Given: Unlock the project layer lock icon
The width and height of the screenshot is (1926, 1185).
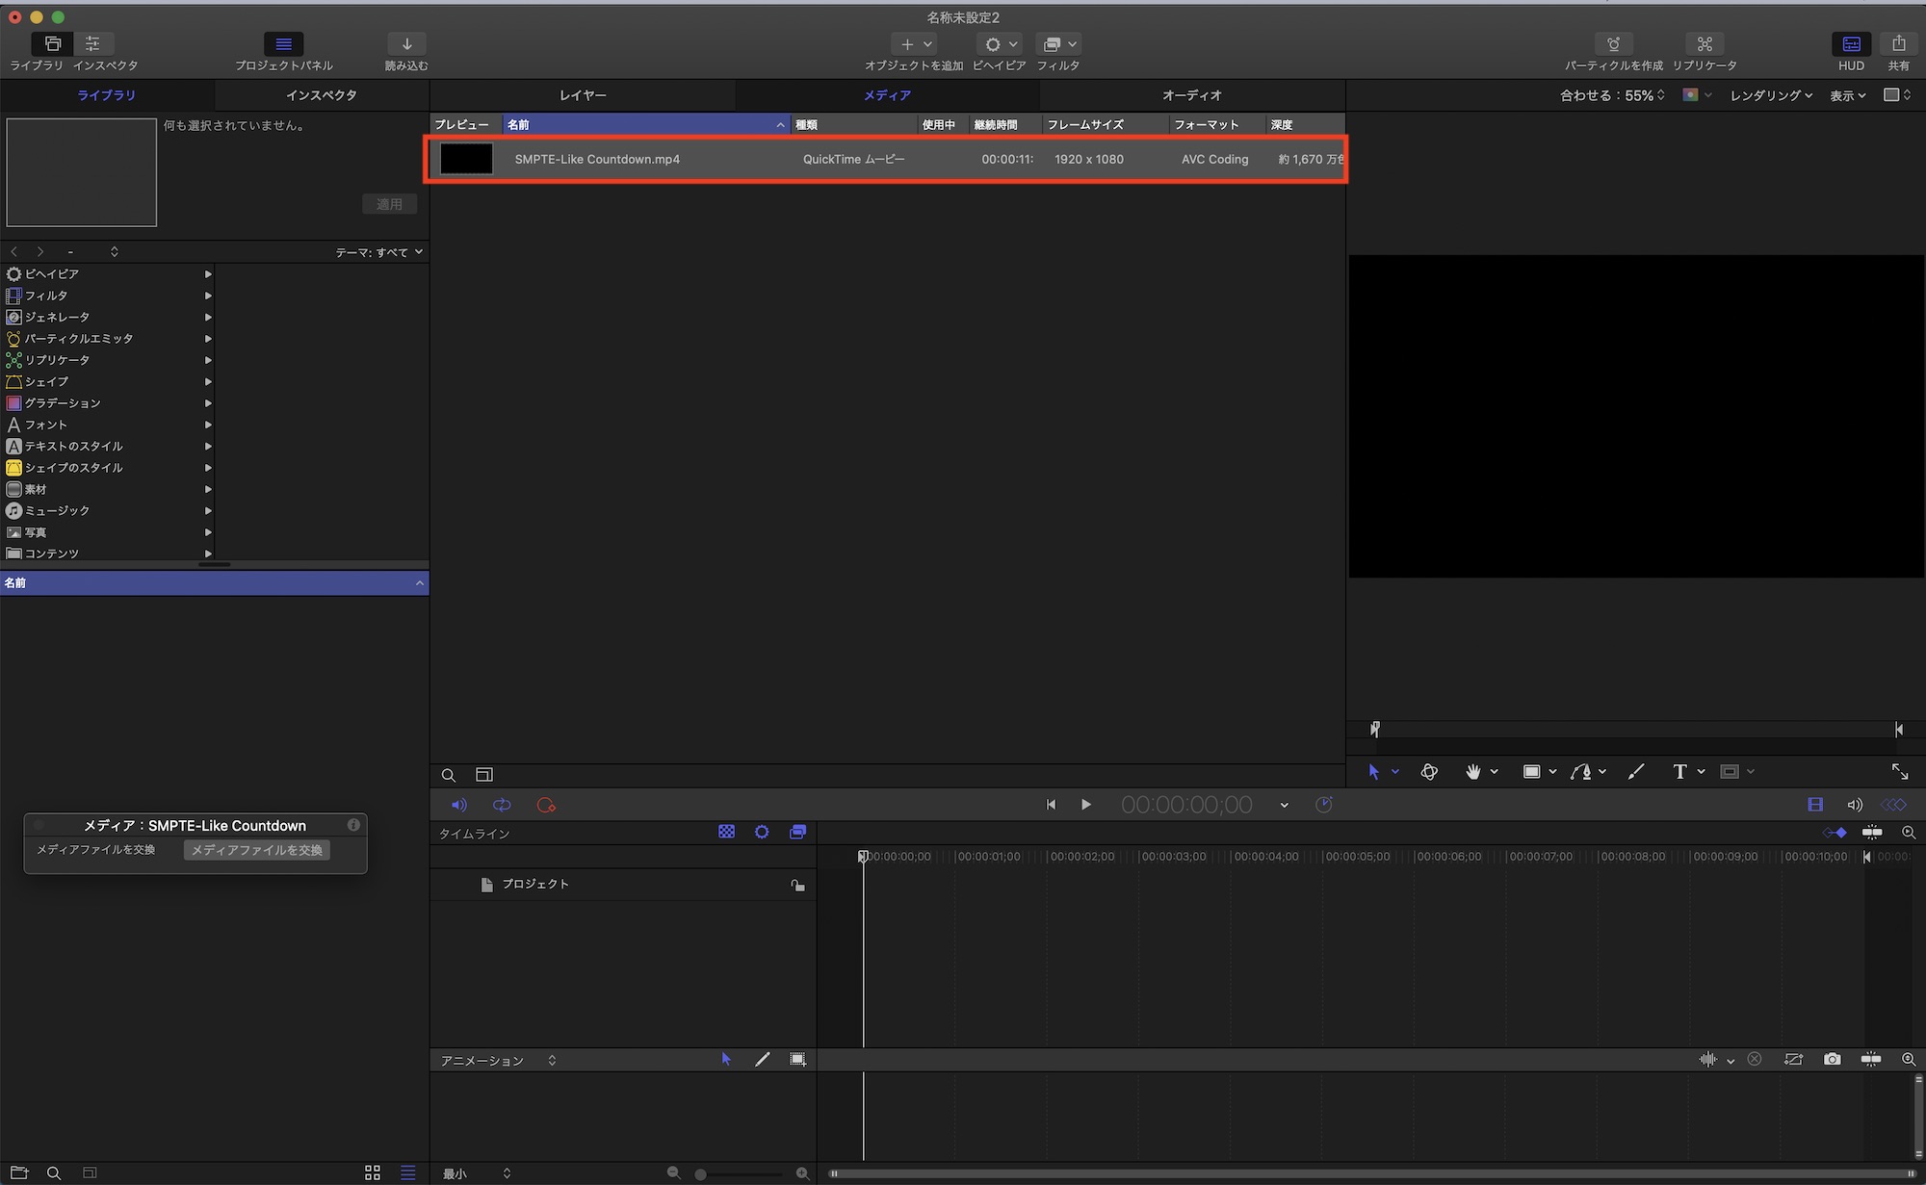Looking at the screenshot, I should pyautogui.click(x=797, y=885).
